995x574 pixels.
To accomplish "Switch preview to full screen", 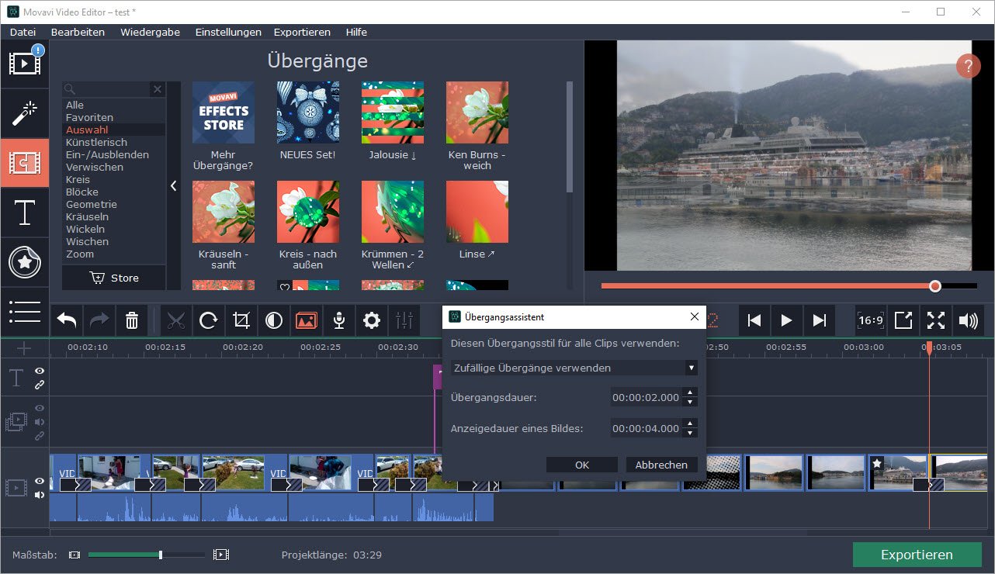I will point(936,320).
